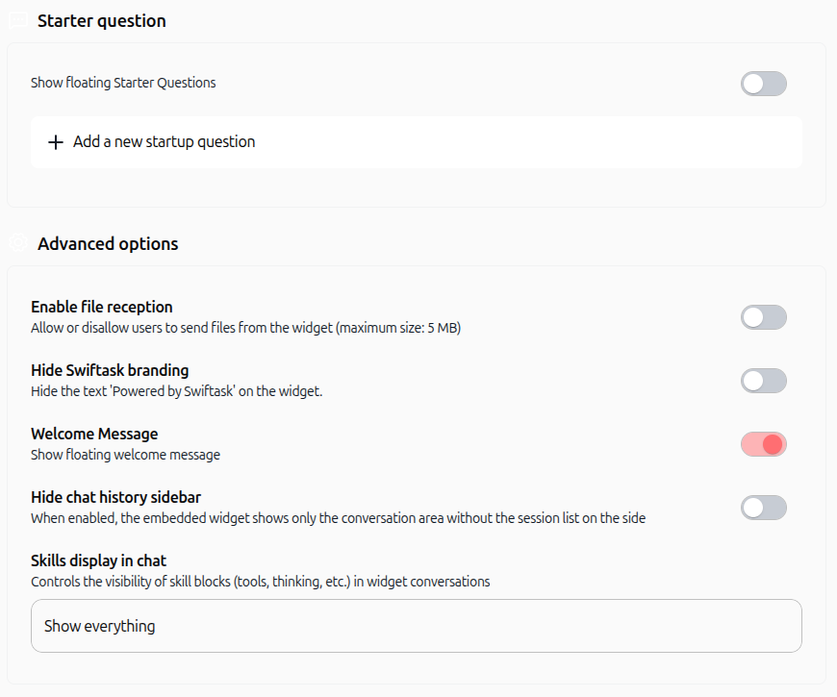The image size is (837, 697).
Task: Click the Enable file reception label
Action: pyautogui.click(x=101, y=307)
